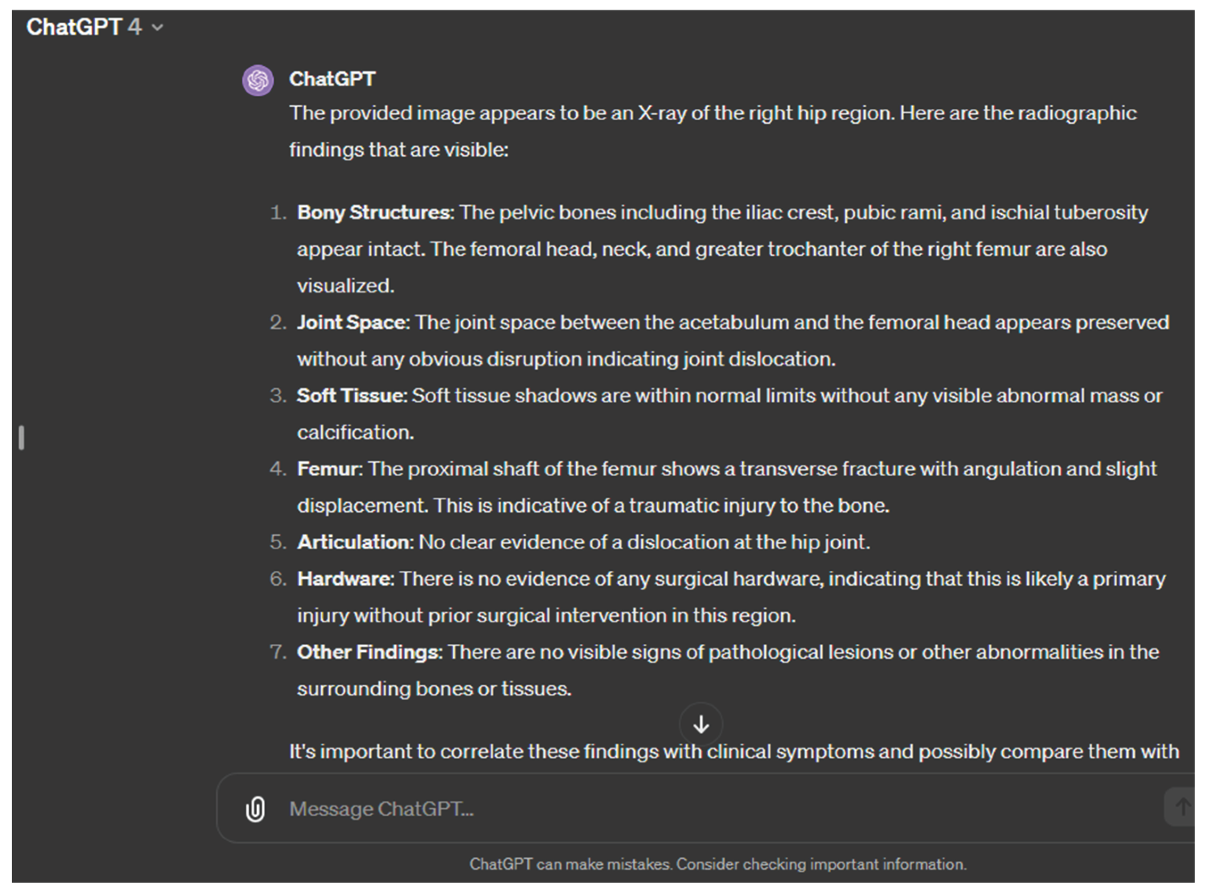Click the 'ChatGPT can make mistakes' disclaimer
This screenshot has width=1209, height=896.
(717, 864)
